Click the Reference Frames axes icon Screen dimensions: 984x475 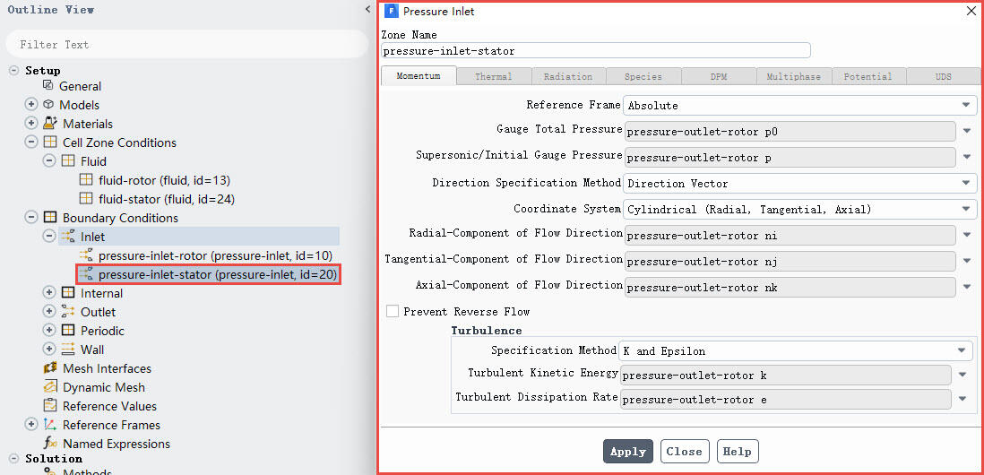pyautogui.click(x=50, y=425)
